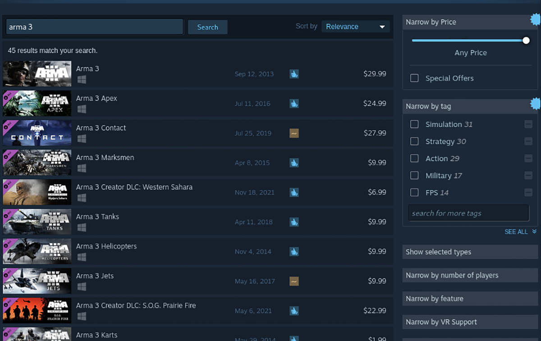541x341 pixels.
Task: Click the Search button
Action: click(x=207, y=27)
